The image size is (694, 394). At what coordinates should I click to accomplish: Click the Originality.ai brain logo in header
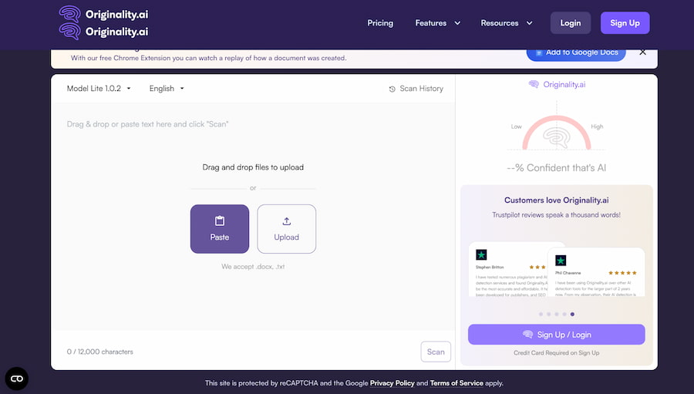70,22
